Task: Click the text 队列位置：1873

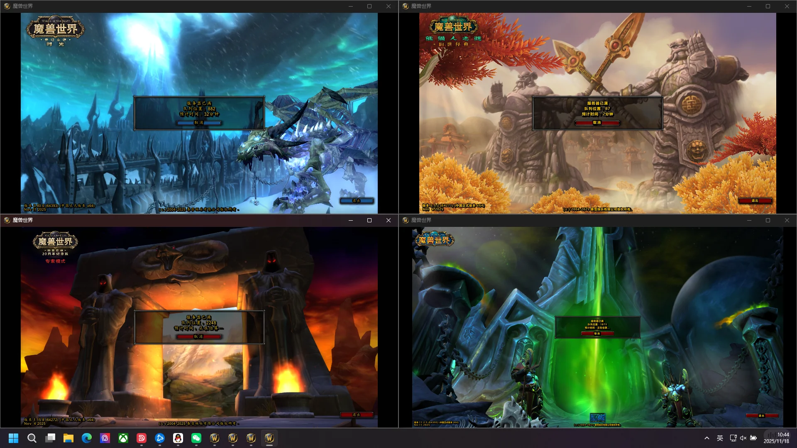Action: (x=597, y=324)
